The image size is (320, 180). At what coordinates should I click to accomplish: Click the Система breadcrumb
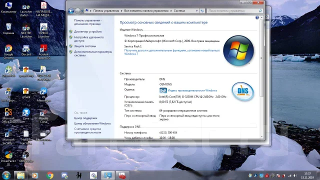(179, 11)
